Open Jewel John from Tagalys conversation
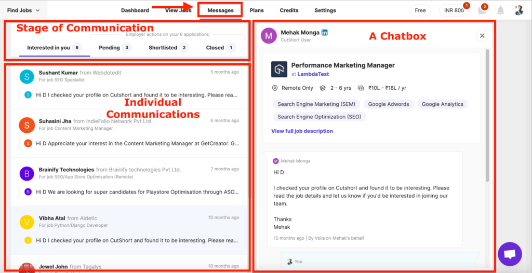 point(70,267)
